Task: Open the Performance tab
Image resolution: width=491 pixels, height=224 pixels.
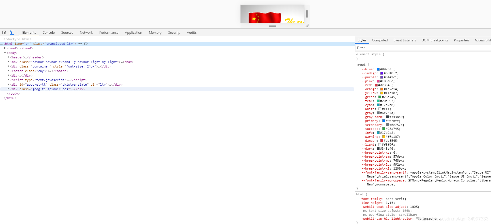Action: 109,33
